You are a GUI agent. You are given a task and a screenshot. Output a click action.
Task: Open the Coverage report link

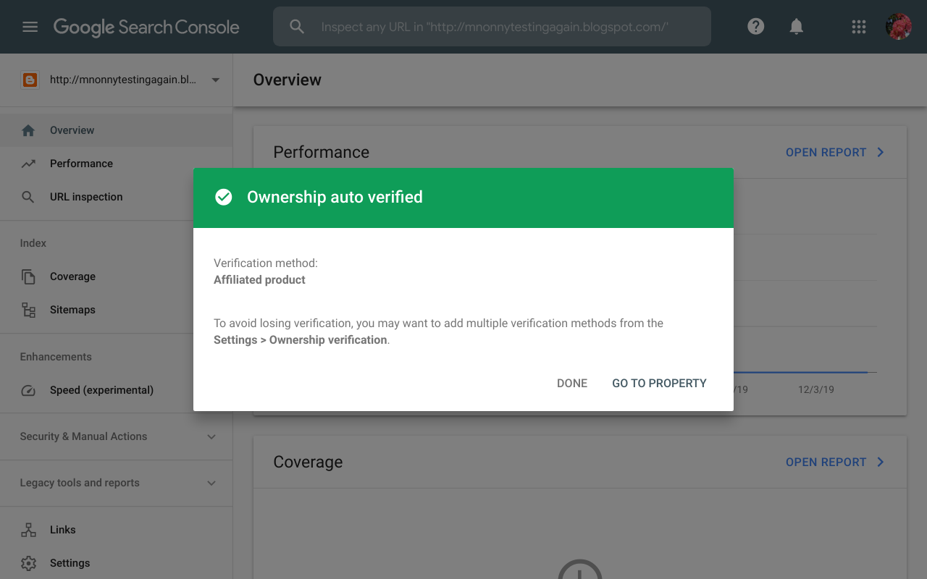[834, 462]
